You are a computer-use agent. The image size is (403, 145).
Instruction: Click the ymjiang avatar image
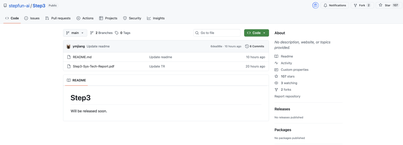click(x=68, y=46)
